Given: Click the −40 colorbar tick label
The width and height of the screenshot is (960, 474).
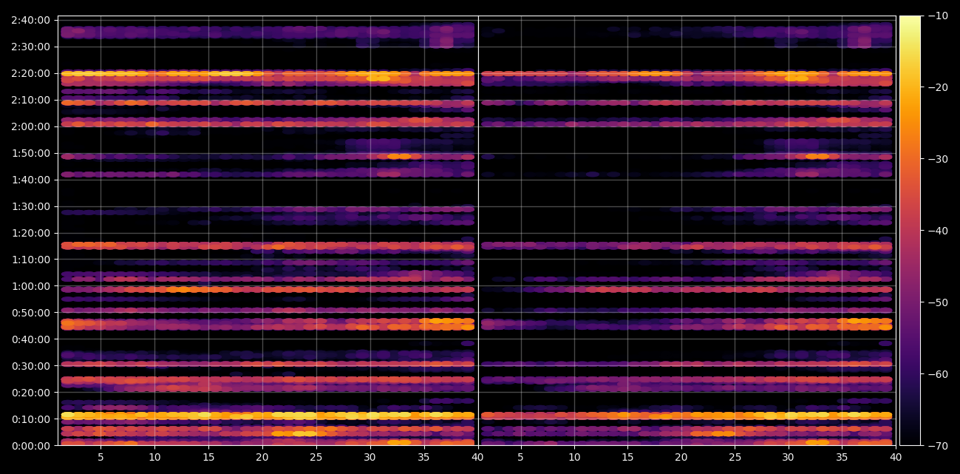Looking at the screenshot, I should (936, 231).
